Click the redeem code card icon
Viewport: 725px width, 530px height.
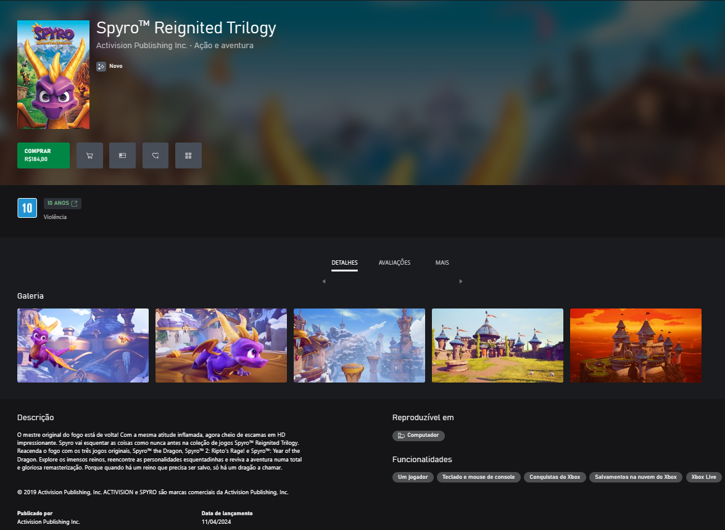(x=123, y=155)
